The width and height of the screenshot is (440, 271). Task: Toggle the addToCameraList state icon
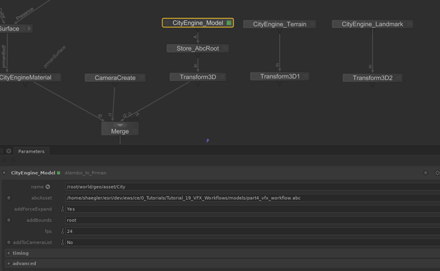[62, 242]
